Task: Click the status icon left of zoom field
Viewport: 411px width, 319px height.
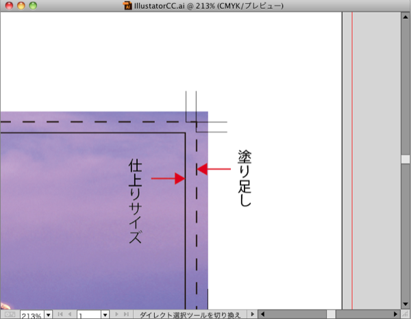Action: (10, 314)
